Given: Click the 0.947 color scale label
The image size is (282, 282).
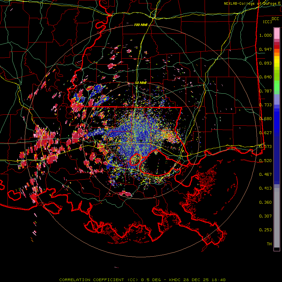Looking at the screenshot, I should point(265,49).
